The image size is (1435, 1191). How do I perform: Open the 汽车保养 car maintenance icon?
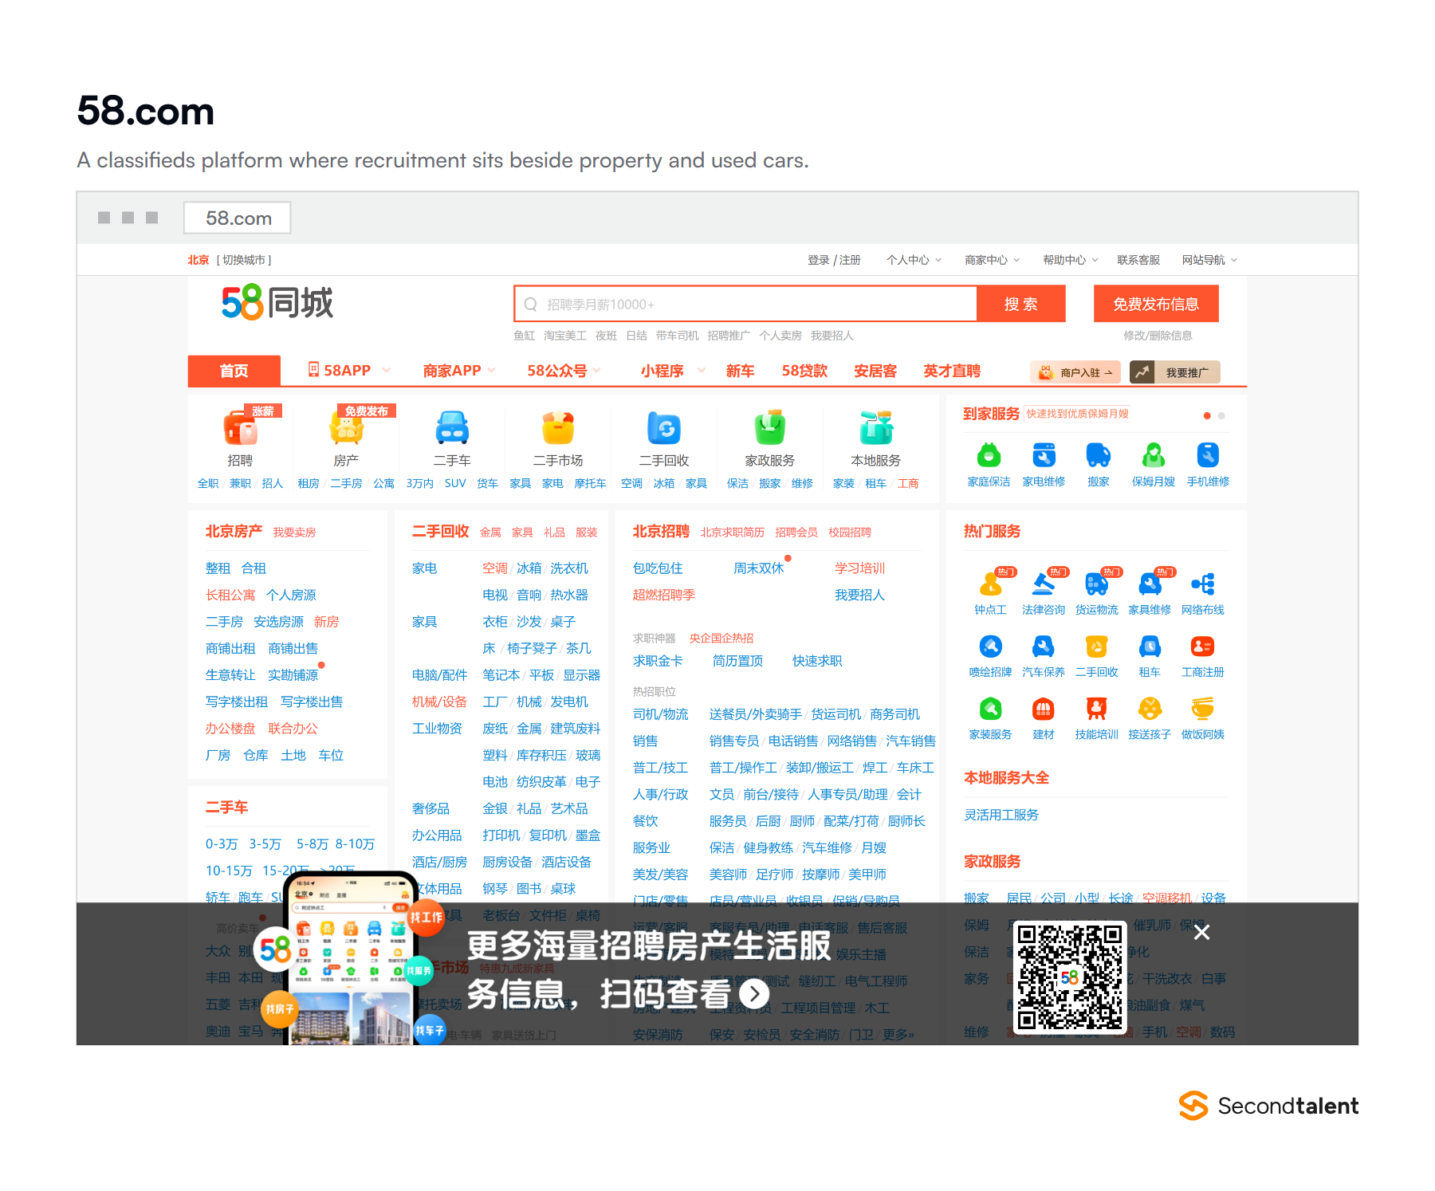1044,647
